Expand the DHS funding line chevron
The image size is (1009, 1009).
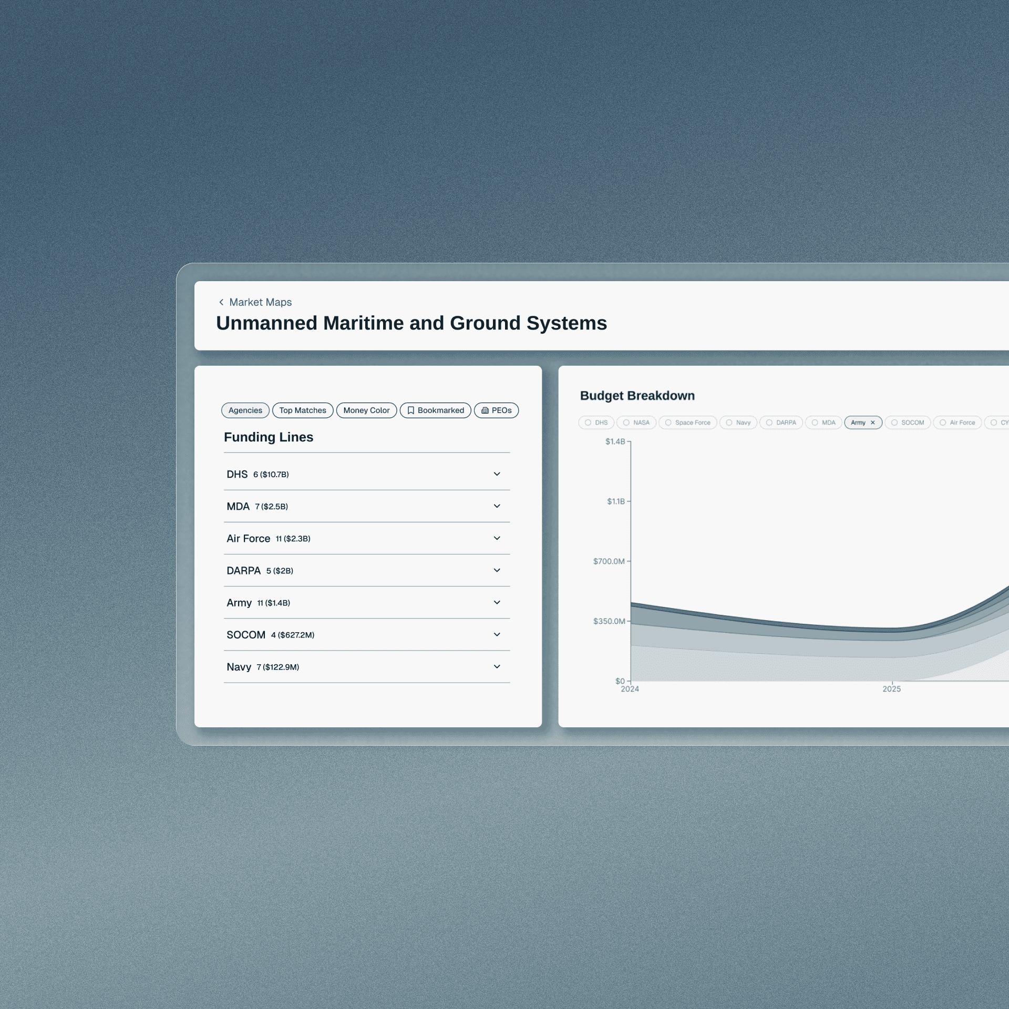click(x=497, y=474)
